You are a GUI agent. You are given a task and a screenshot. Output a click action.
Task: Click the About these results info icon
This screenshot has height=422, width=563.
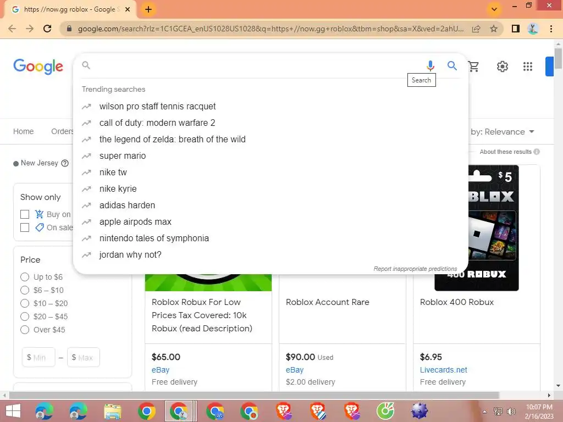click(537, 152)
